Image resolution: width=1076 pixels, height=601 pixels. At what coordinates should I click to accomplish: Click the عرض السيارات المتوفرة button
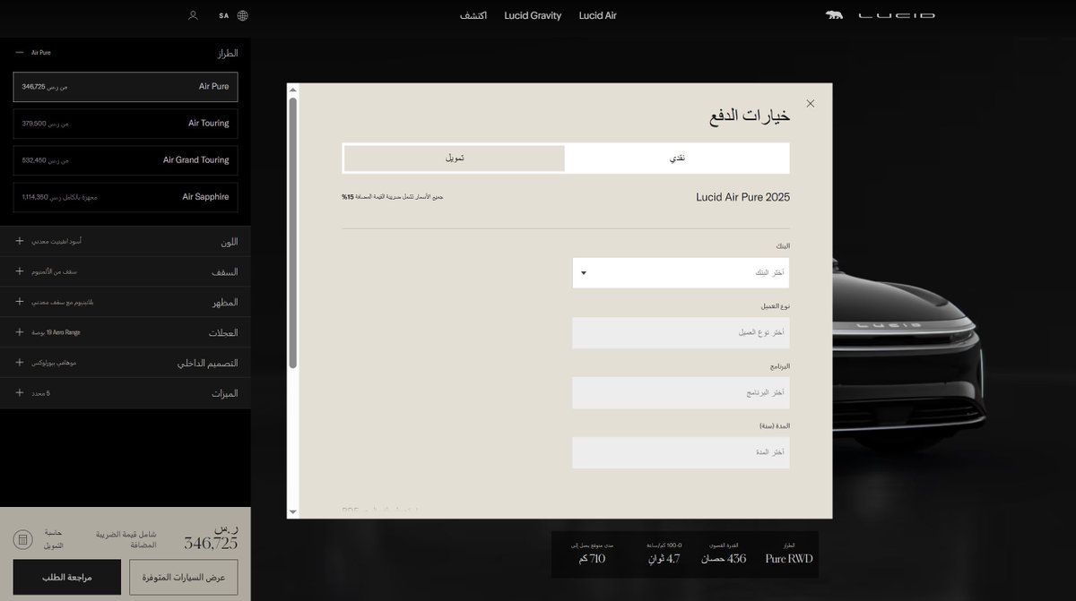tap(184, 578)
